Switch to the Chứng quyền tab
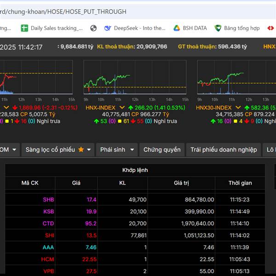The image size is (276, 276). coord(162,149)
